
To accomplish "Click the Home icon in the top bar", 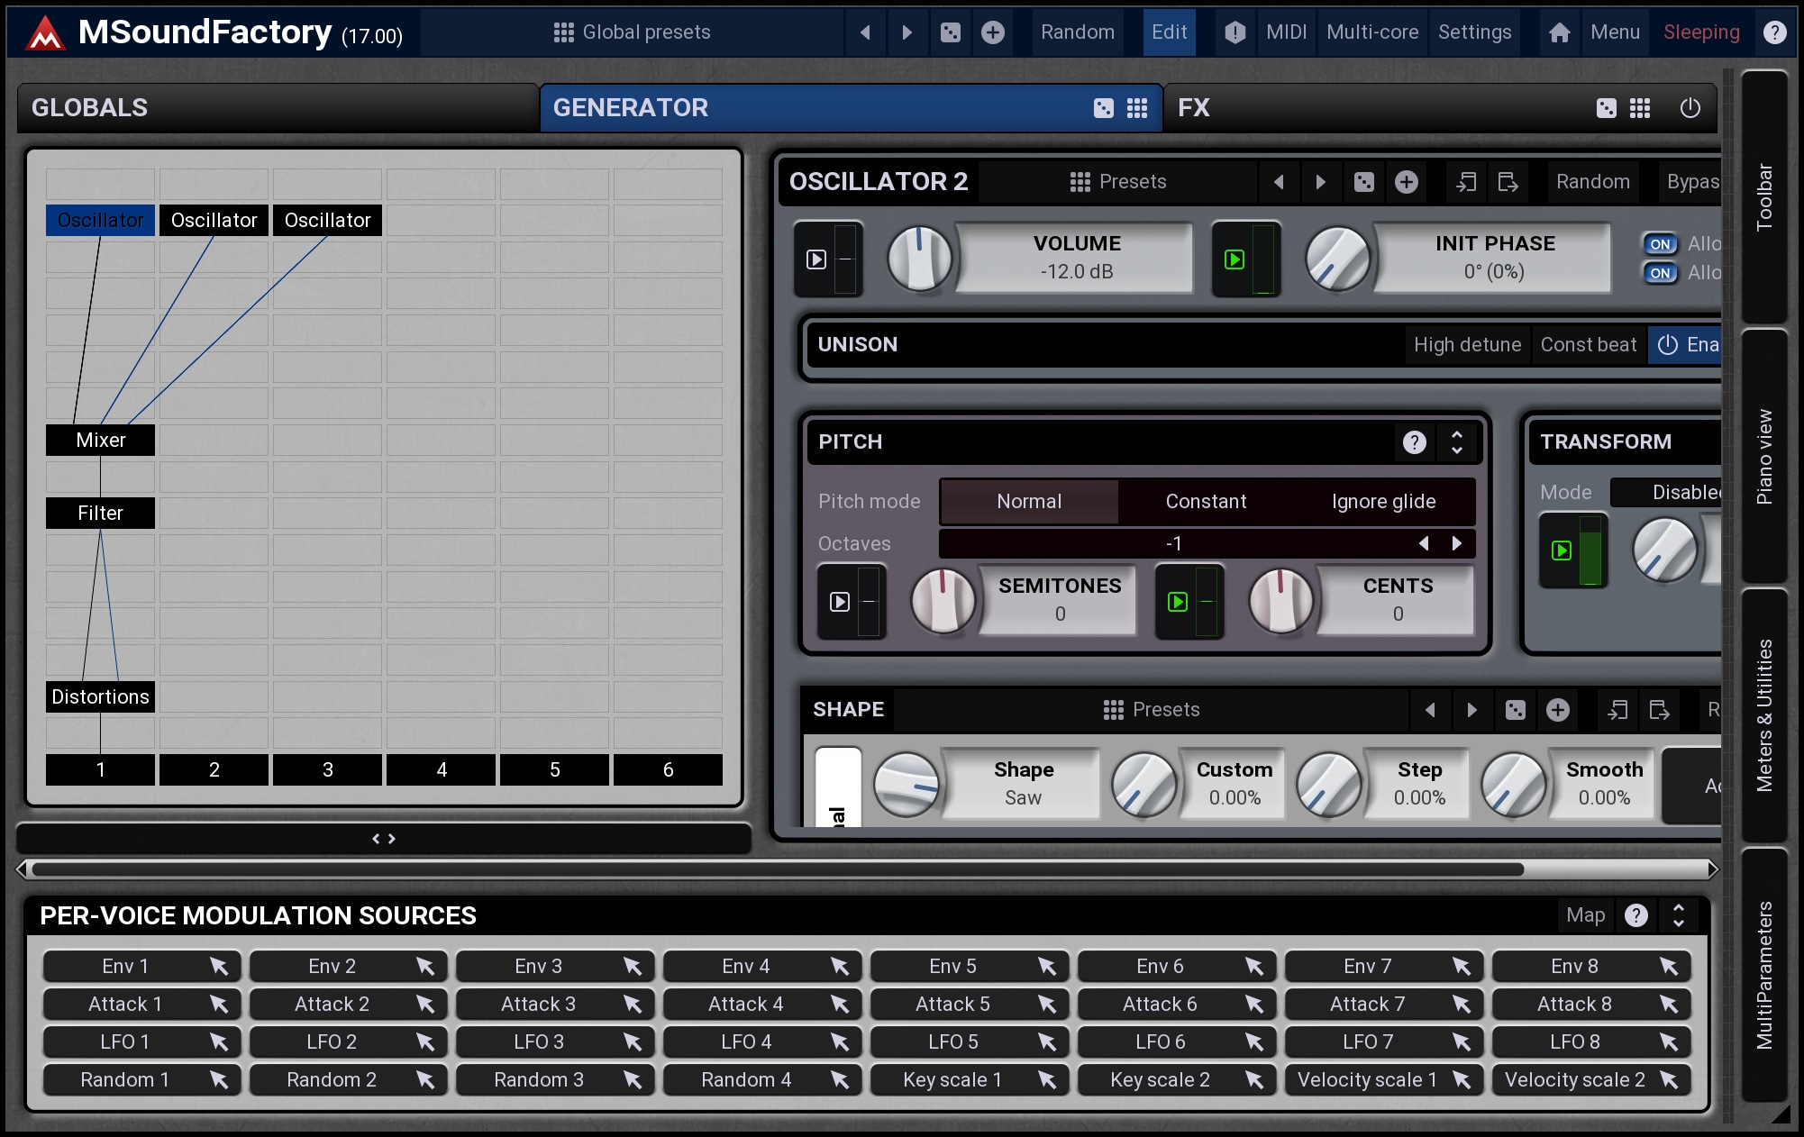I will [1559, 32].
